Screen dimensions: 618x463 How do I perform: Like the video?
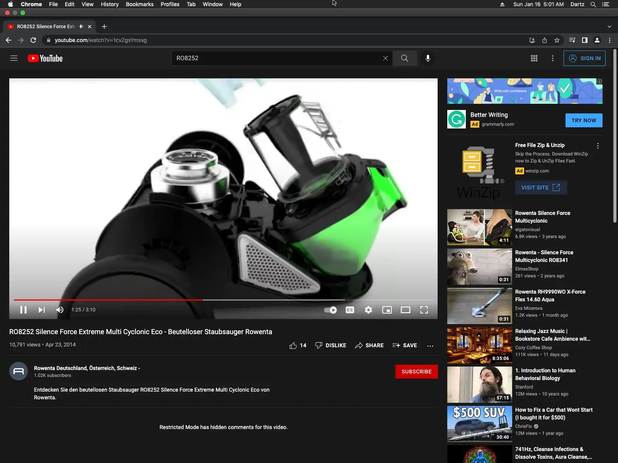click(x=298, y=345)
